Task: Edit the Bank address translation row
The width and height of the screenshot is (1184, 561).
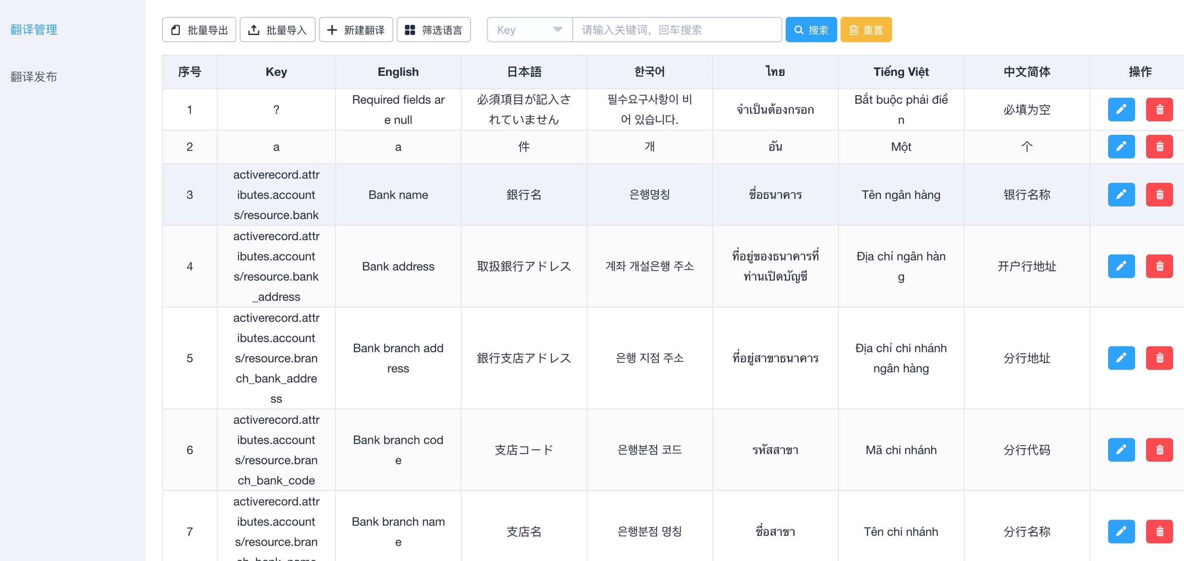Action: coord(1121,266)
